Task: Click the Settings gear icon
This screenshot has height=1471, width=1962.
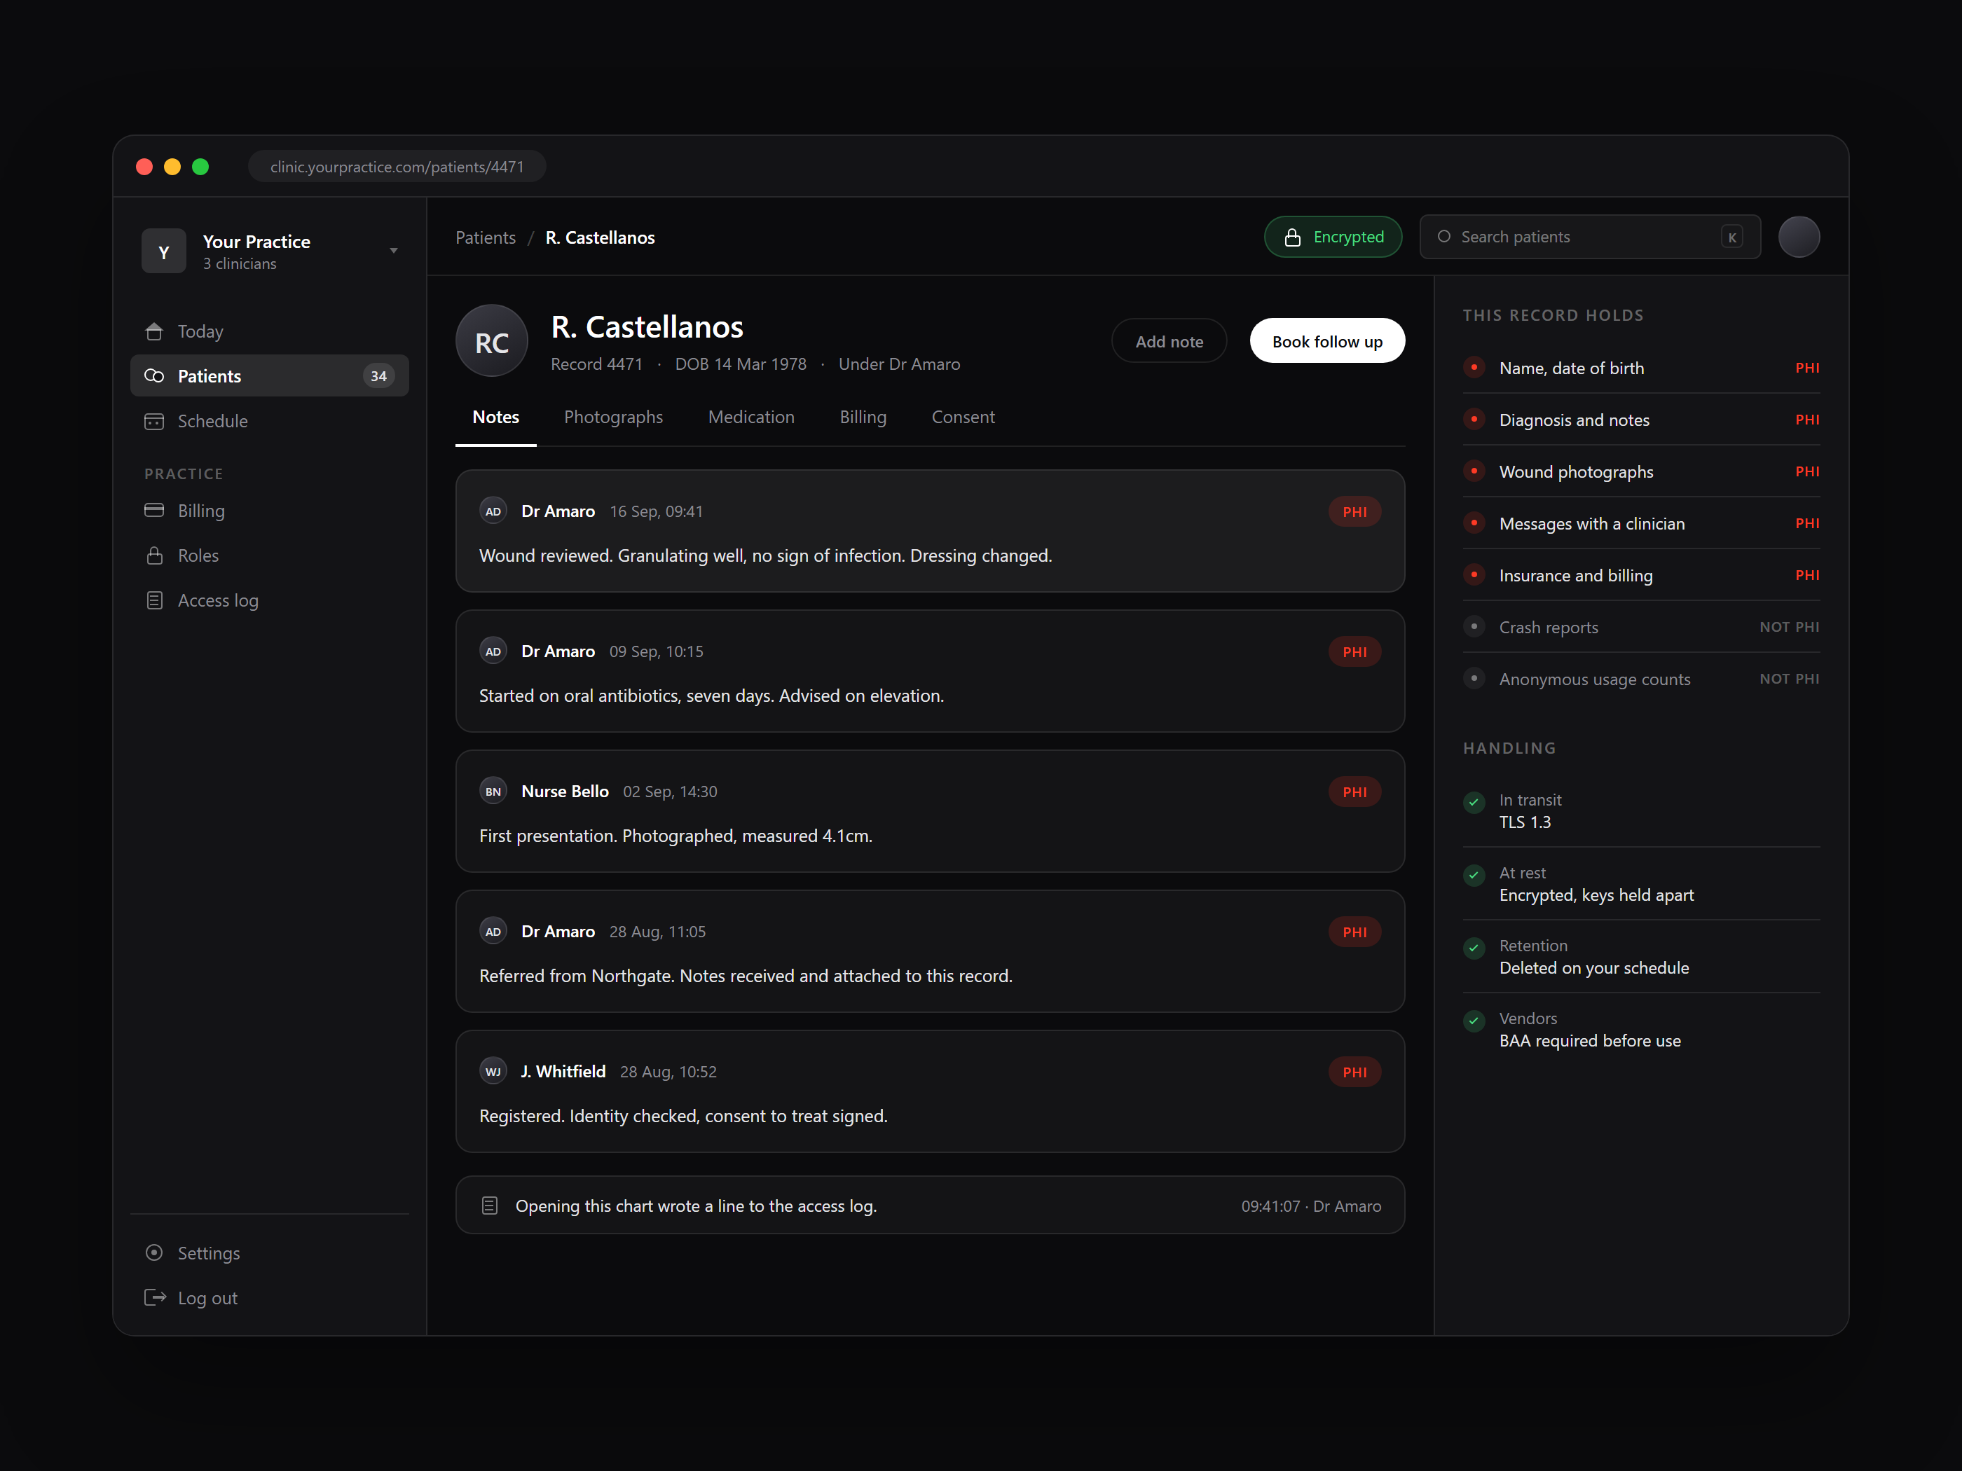Action: click(x=154, y=1253)
